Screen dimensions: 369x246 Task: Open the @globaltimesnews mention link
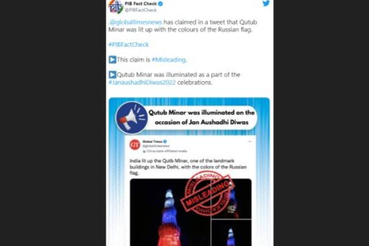(135, 22)
